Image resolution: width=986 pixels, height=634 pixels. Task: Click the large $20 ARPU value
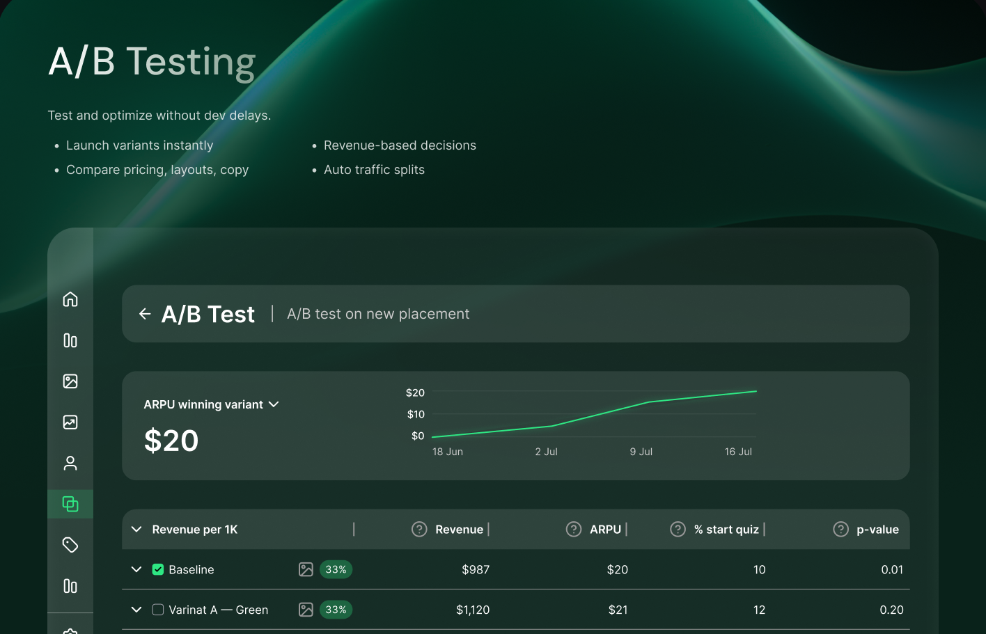coord(171,441)
